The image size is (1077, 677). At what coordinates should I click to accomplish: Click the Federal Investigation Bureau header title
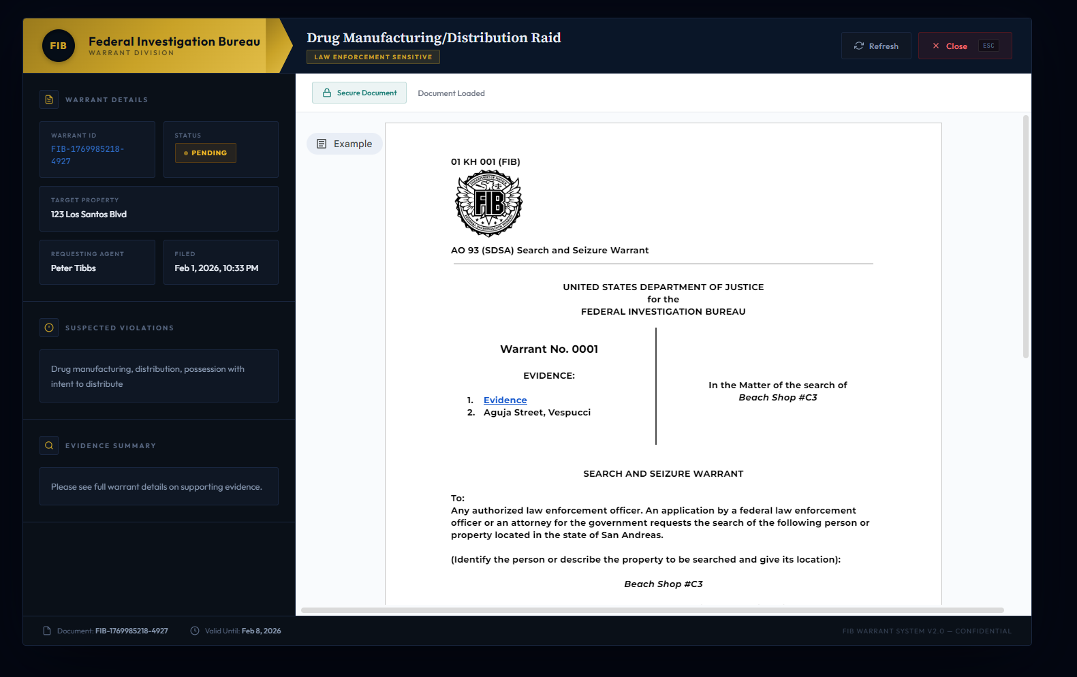click(174, 42)
